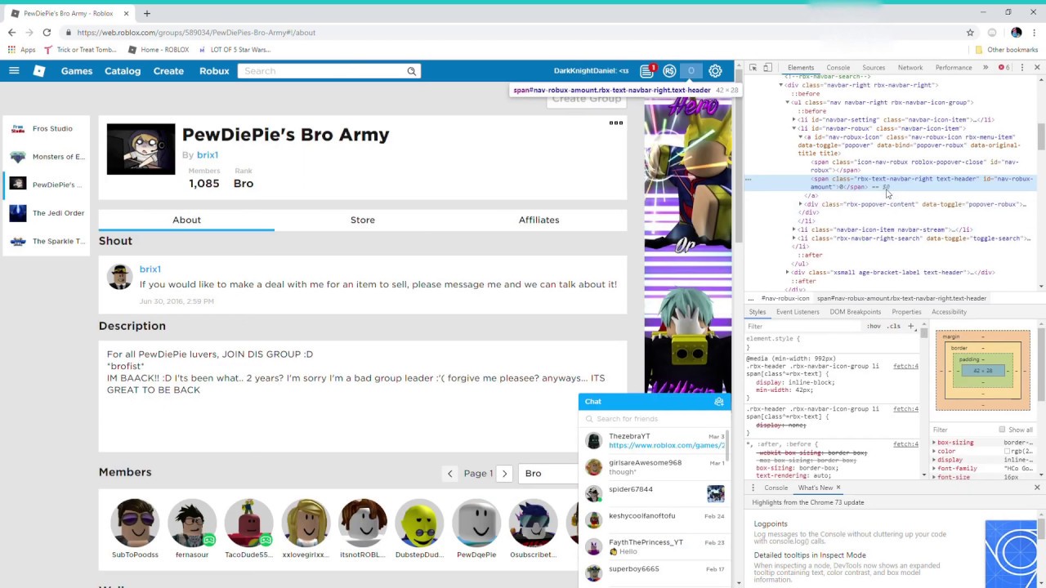Open the Bro rank dropdown
1046x588 pixels.
[549, 474]
